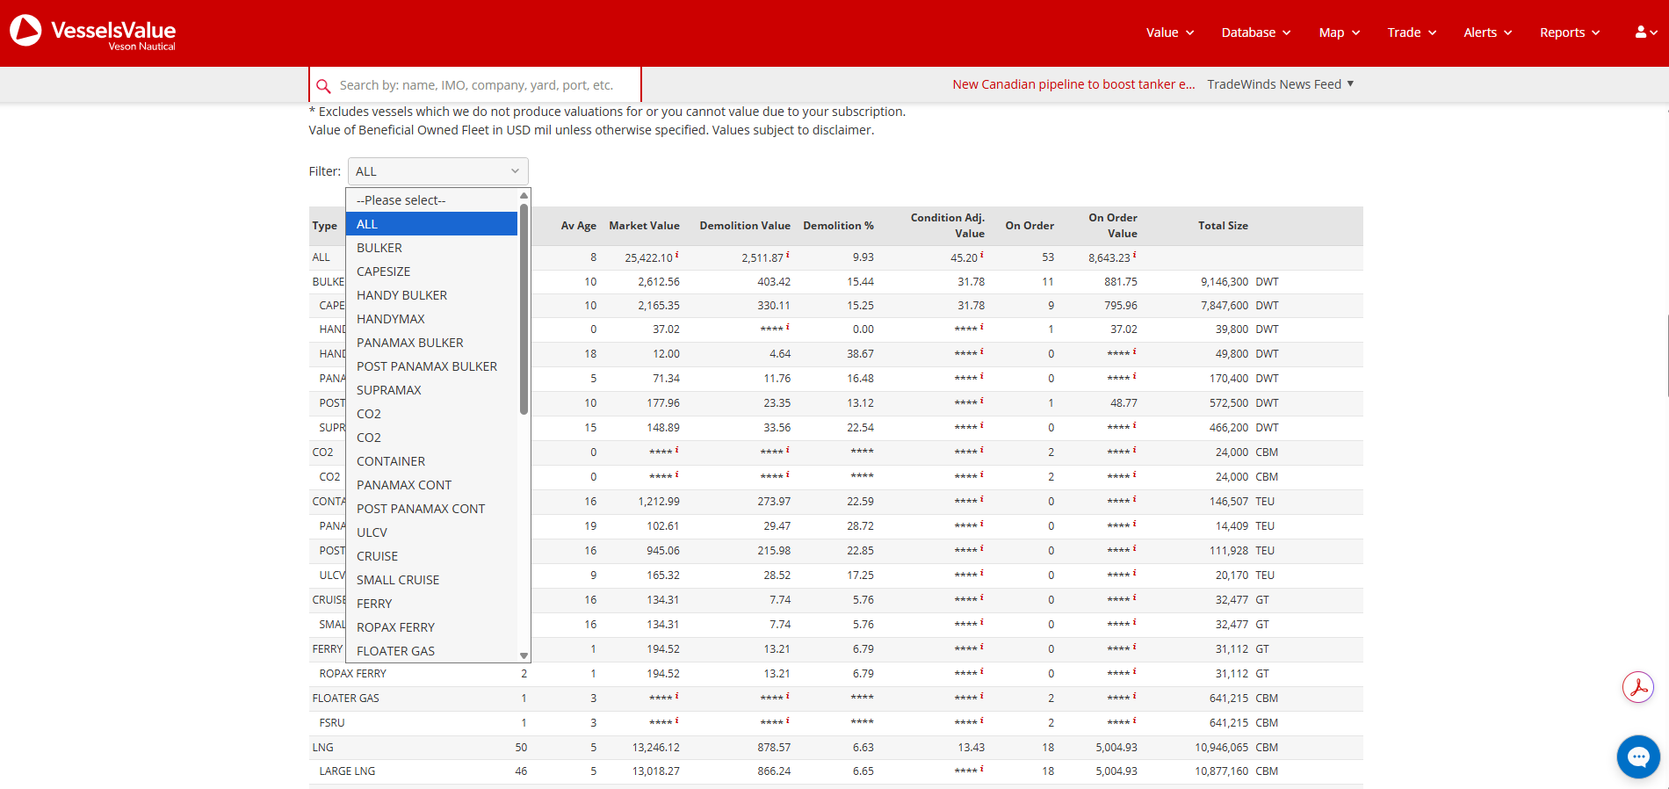Sort by the Market Value column header

tap(644, 226)
